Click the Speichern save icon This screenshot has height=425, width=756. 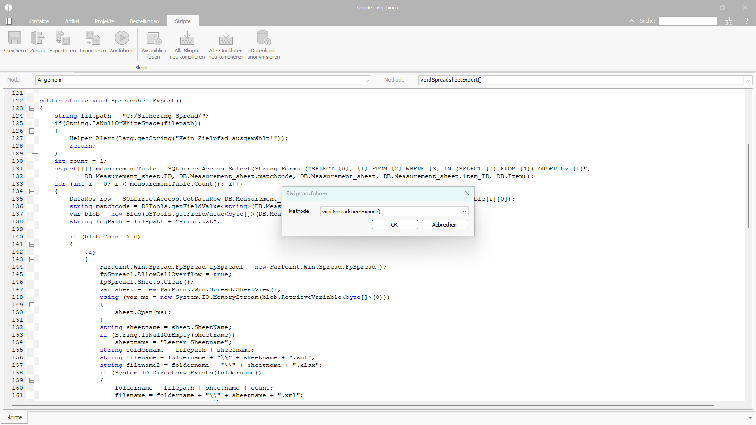coord(15,38)
